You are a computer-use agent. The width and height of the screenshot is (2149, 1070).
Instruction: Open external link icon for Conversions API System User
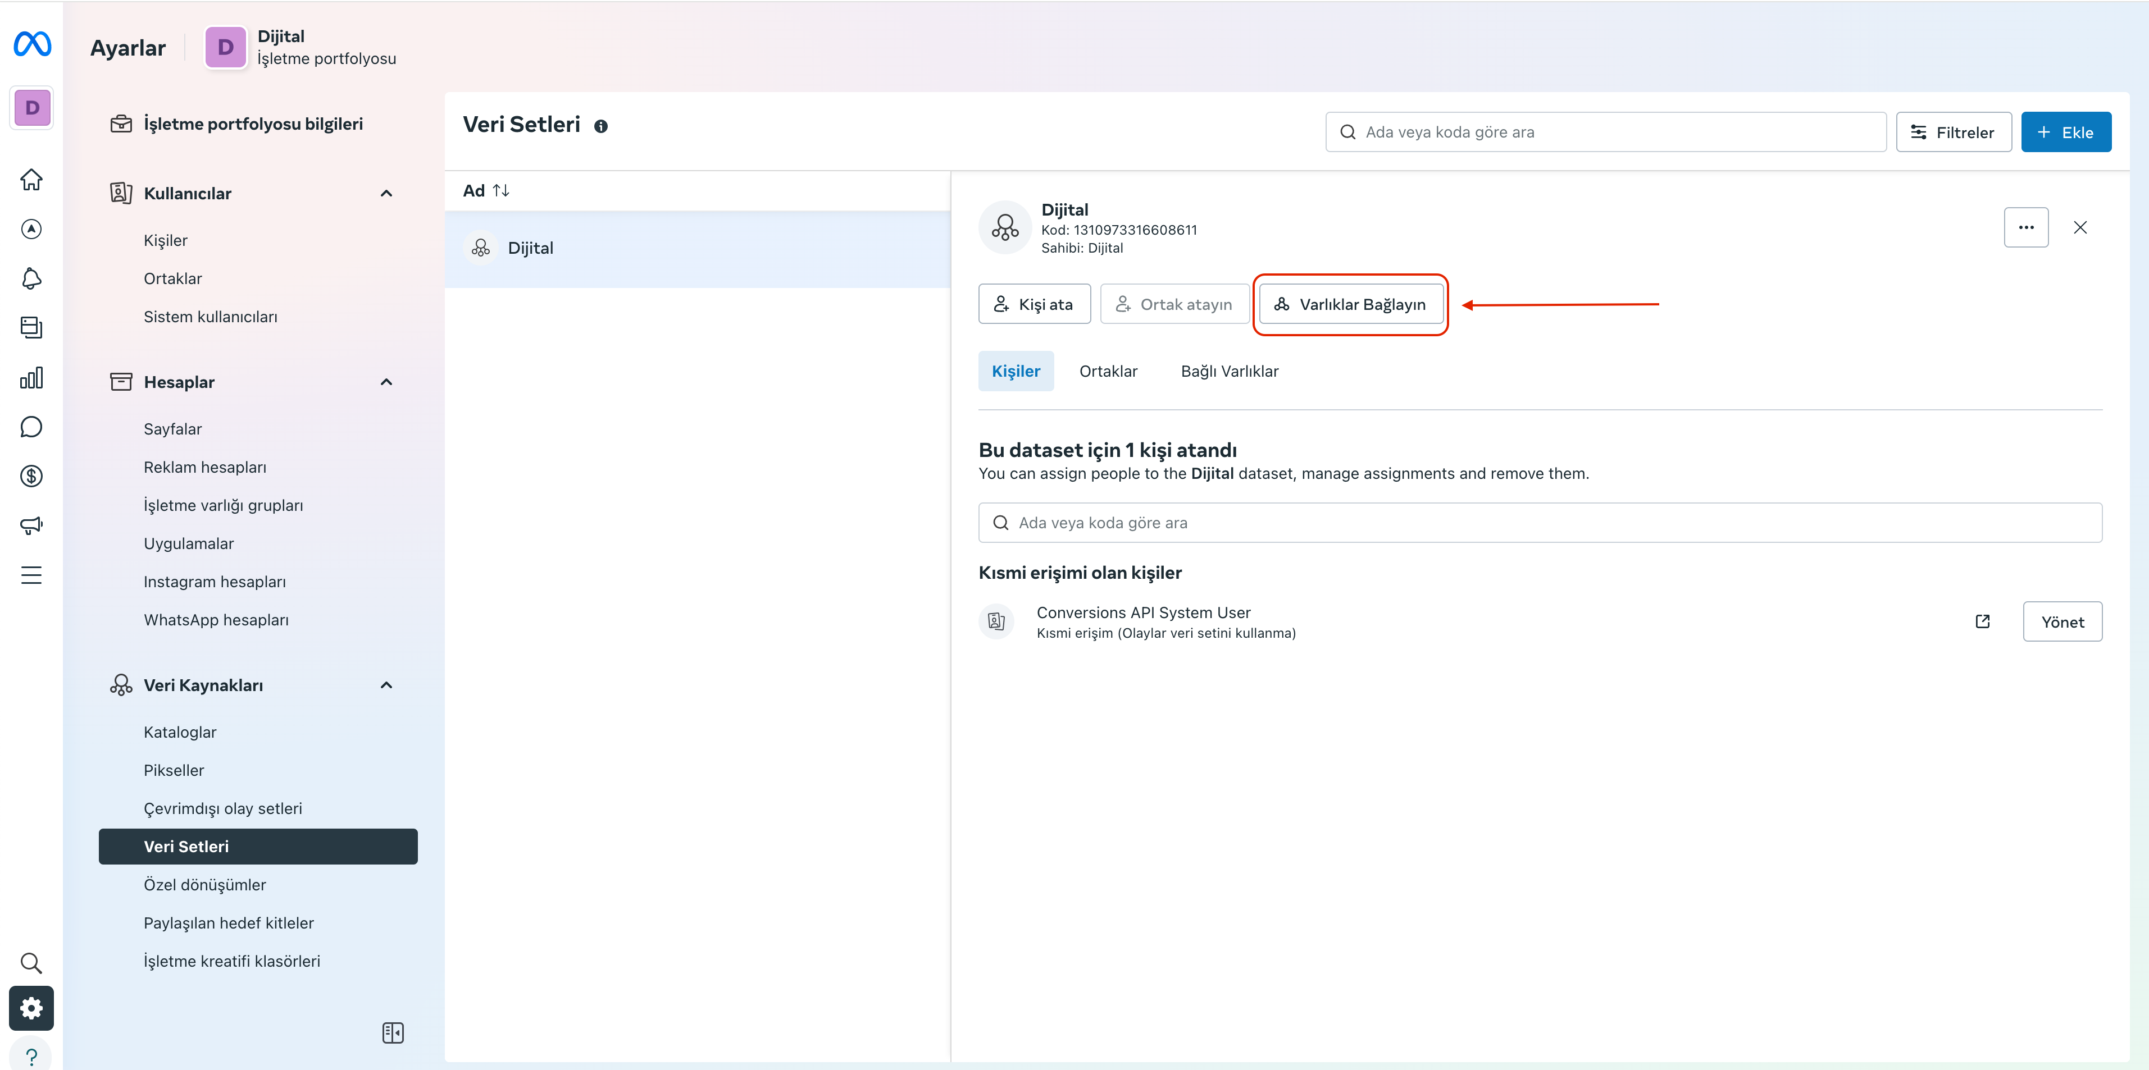1982,621
